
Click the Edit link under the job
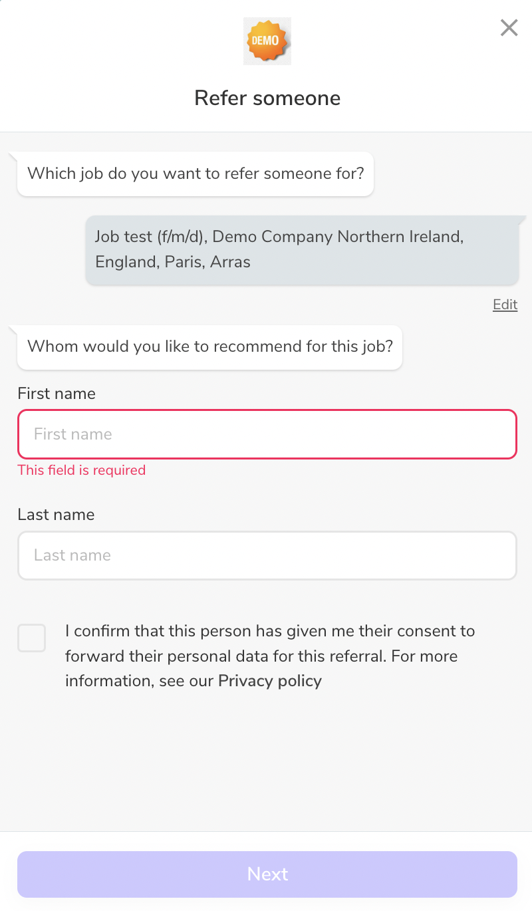(x=505, y=305)
